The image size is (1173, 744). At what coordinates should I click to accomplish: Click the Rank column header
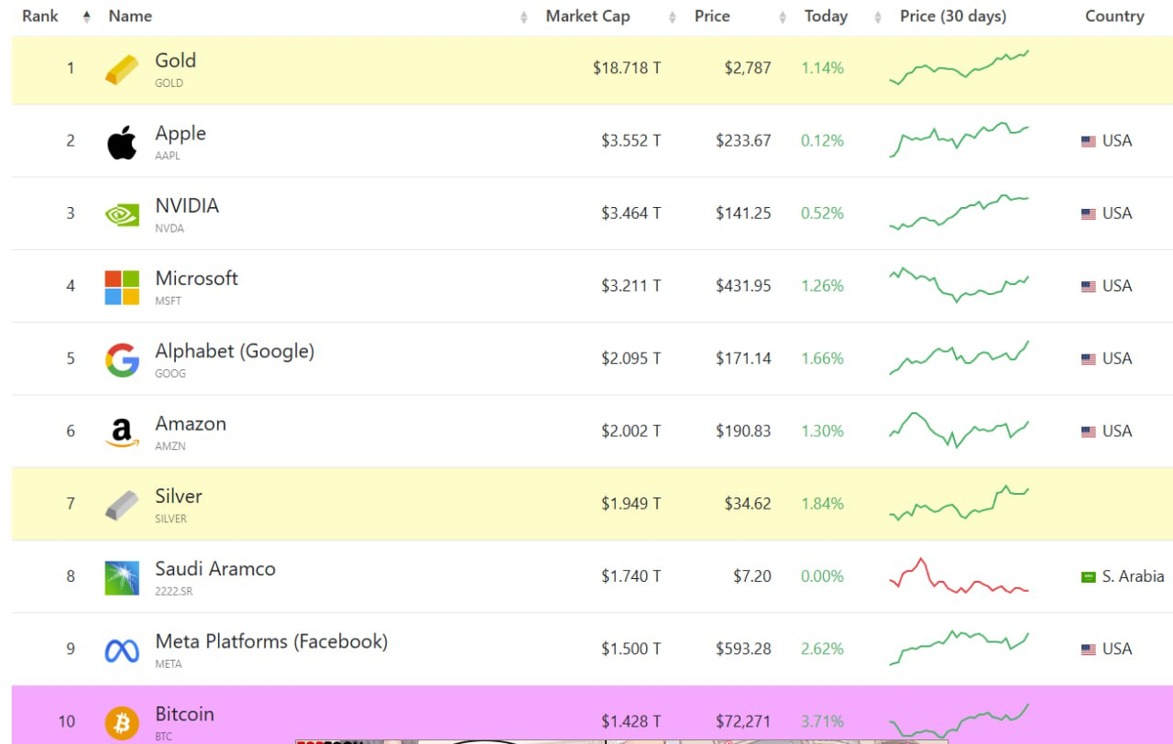click(x=41, y=16)
